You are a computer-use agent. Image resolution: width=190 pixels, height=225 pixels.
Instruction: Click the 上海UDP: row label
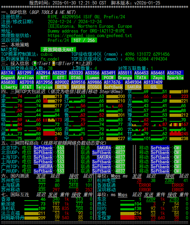coord(10,162)
